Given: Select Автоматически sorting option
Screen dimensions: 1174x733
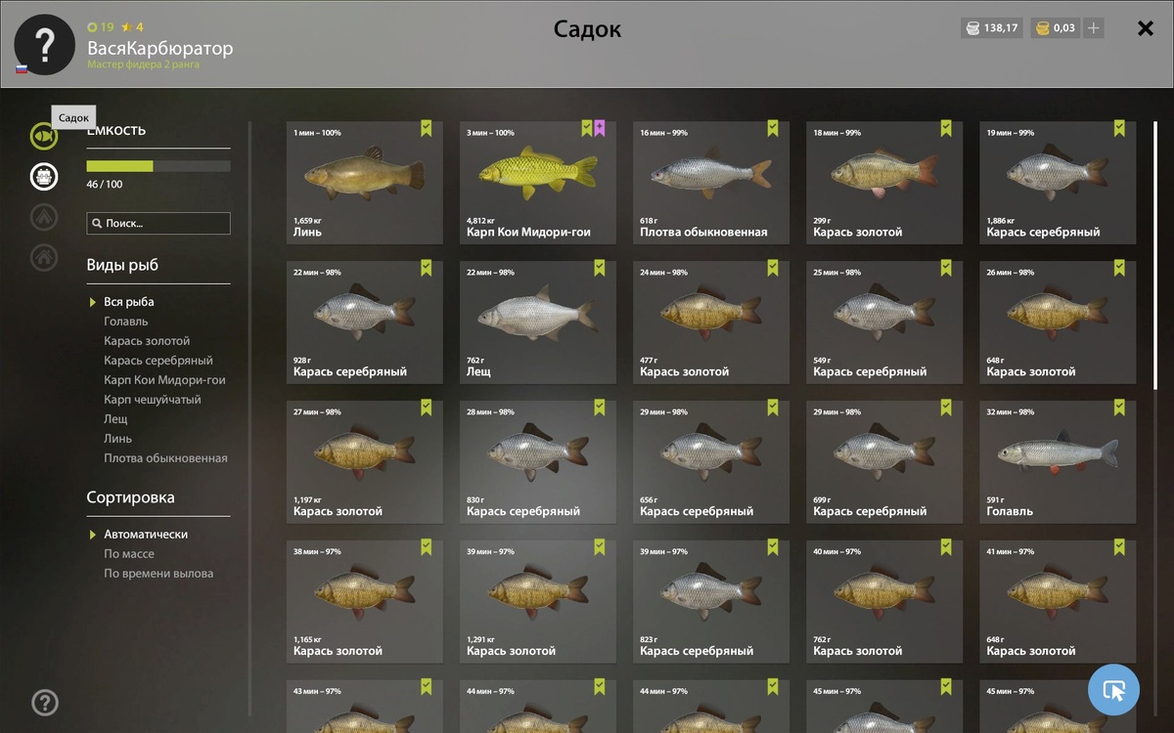Looking at the screenshot, I should (146, 535).
